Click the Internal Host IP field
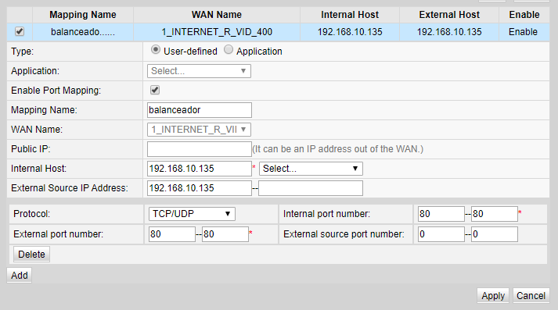 click(x=200, y=169)
